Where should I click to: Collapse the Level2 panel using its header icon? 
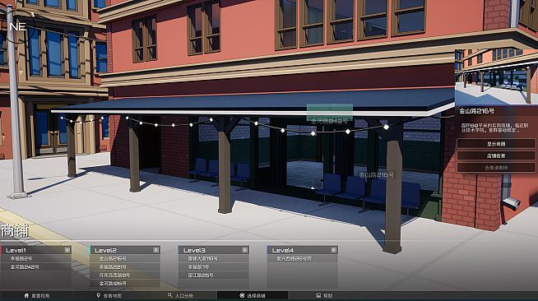tap(156, 250)
